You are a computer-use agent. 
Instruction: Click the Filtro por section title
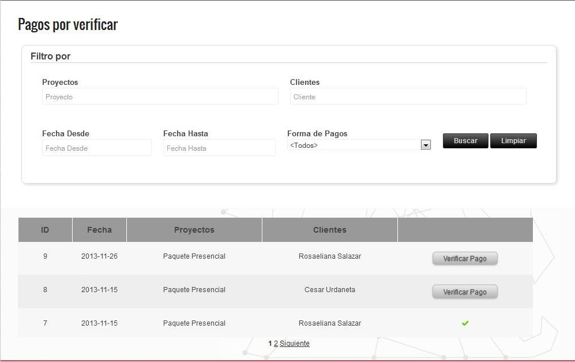[x=50, y=56]
